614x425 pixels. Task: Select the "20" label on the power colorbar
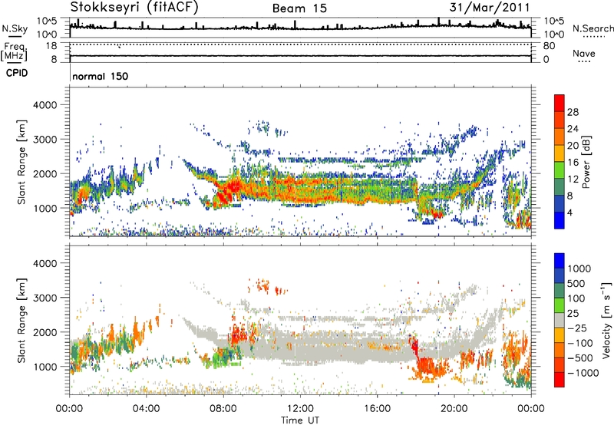point(573,146)
